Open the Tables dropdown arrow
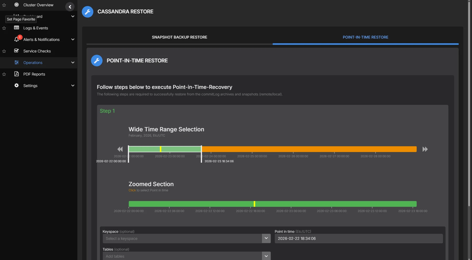Screen dimensions: 472x260 pos(266,256)
